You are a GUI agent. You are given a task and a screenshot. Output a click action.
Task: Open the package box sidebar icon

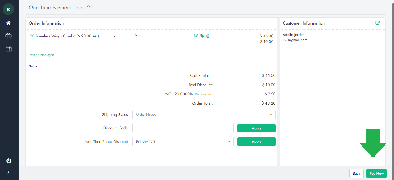pyautogui.click(x=8, y=49)
